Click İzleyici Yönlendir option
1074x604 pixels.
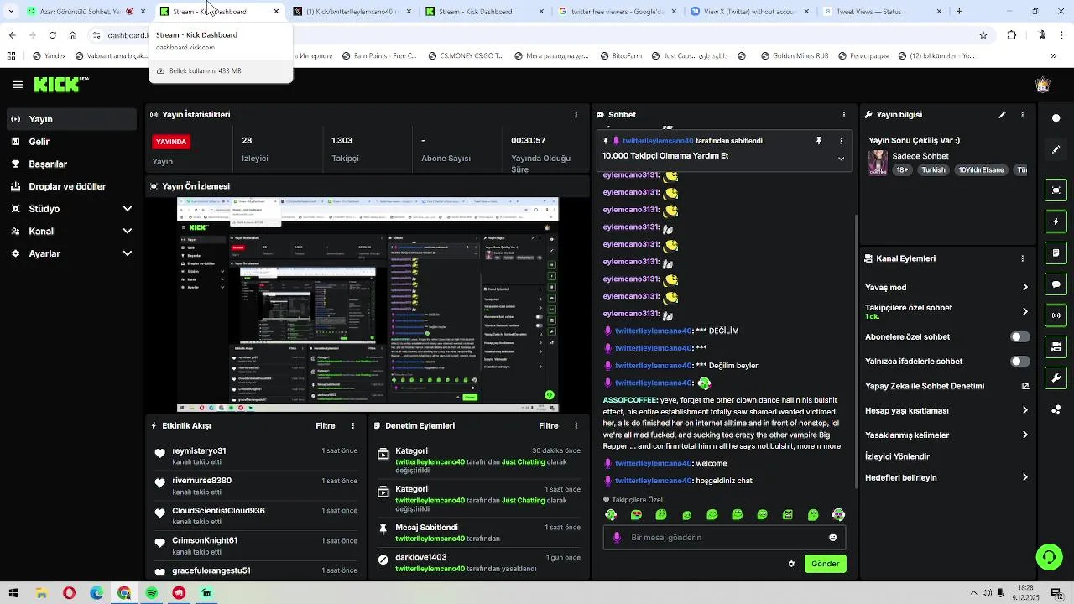coord(897,457)
